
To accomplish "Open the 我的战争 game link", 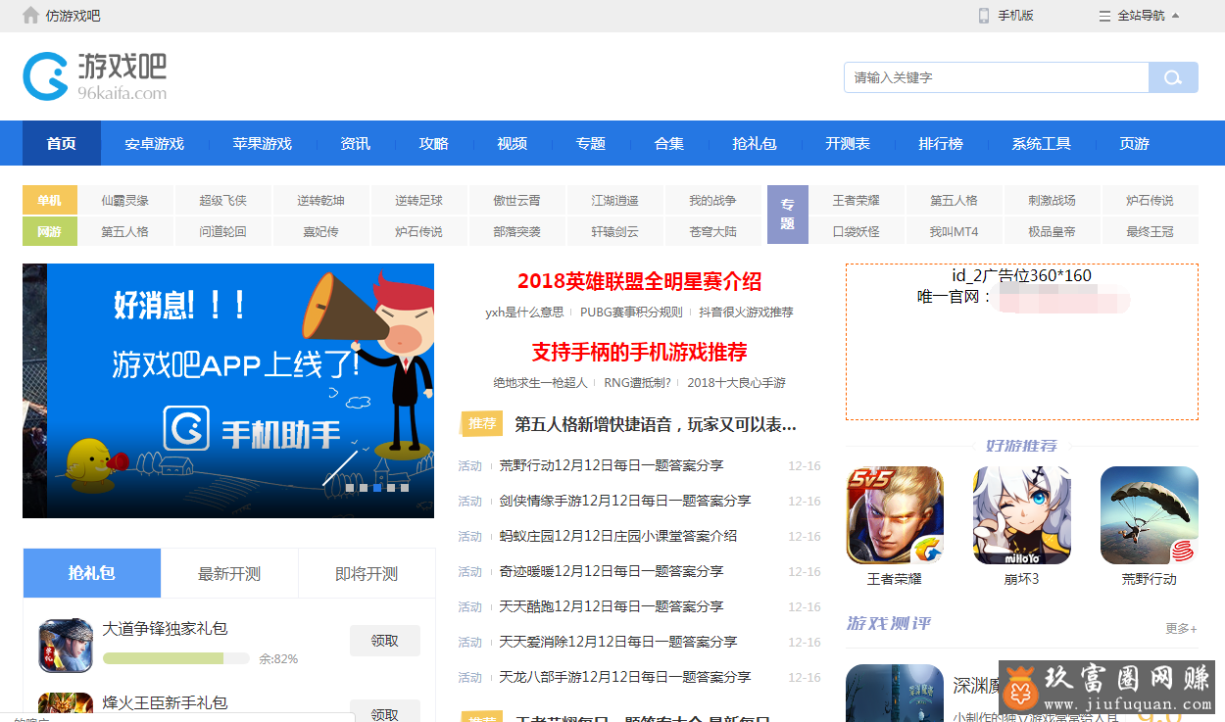I will (712, 200).
